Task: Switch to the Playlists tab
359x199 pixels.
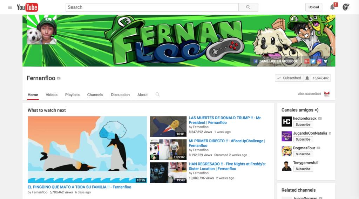Action: tap(72, 95)
